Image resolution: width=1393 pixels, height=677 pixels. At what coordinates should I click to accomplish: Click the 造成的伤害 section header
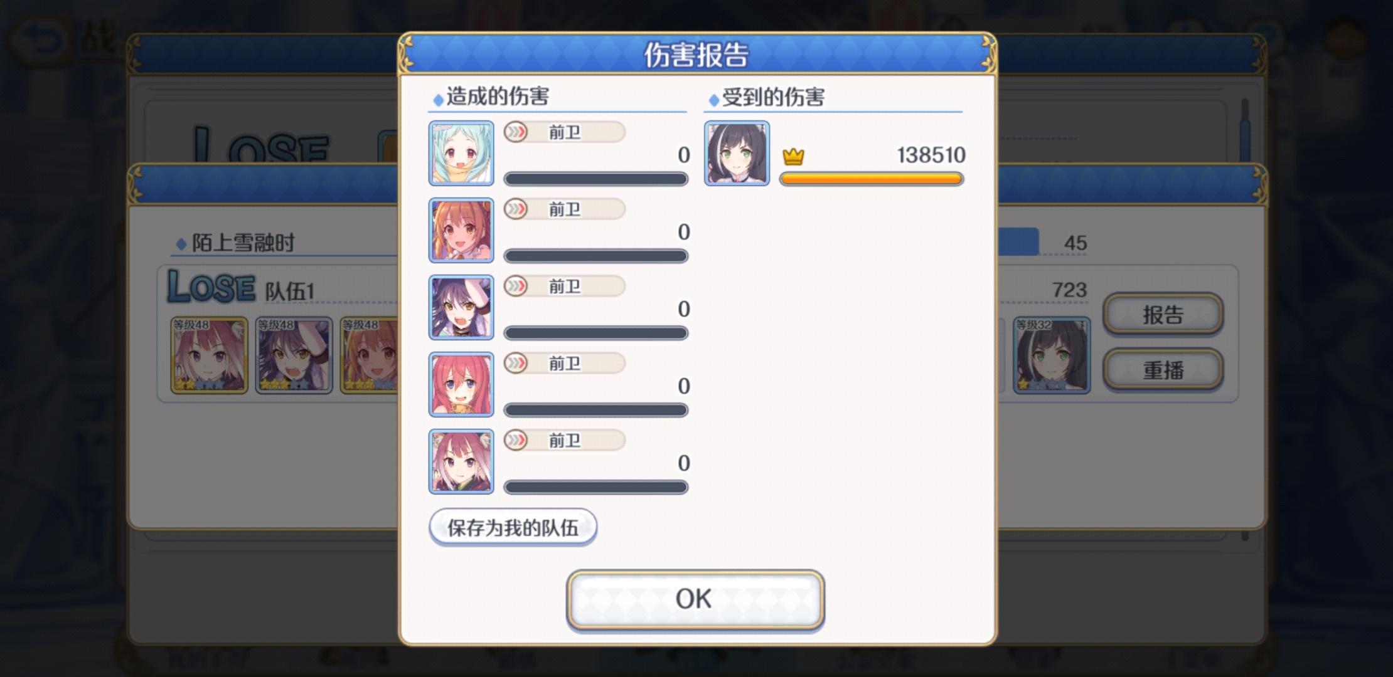(x=498, y=97)
